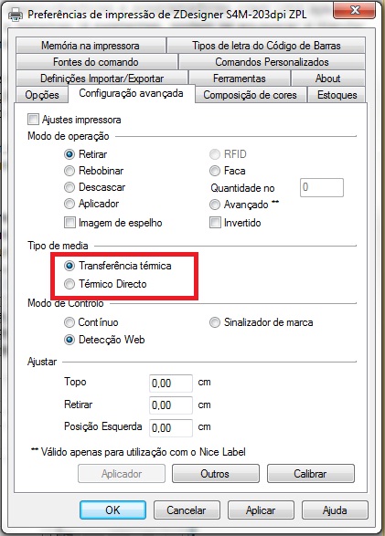Open the Ferramentas tab
The width and height of the screenshot is (385, 536).
tap(240, 79)
